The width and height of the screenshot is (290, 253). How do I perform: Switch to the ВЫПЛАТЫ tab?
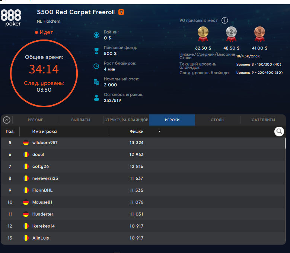click(x=81, y=120)
